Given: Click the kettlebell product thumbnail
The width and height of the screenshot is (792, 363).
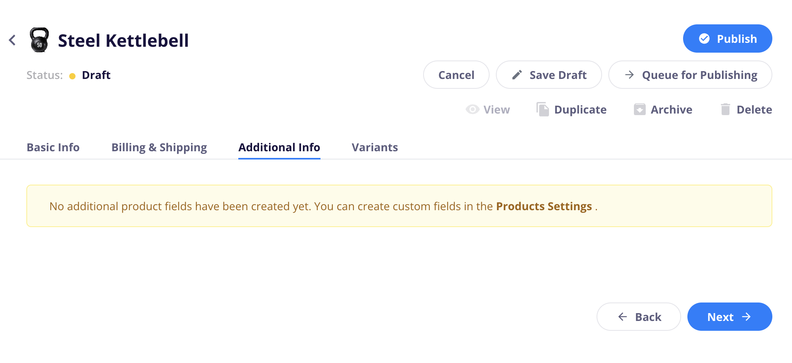Looking at the screenshot, I should 39,40.
